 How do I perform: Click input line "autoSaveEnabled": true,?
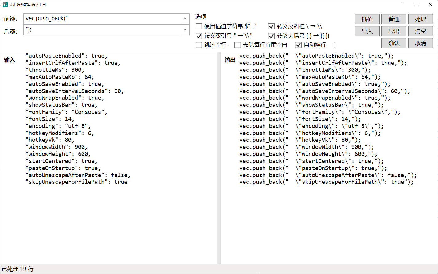pyautogui.click(x=65, y=84)
